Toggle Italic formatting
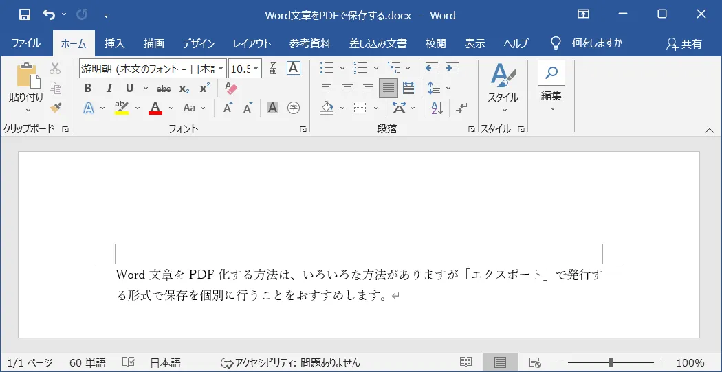This screenshot has height=372, width=722. point(109,89)
